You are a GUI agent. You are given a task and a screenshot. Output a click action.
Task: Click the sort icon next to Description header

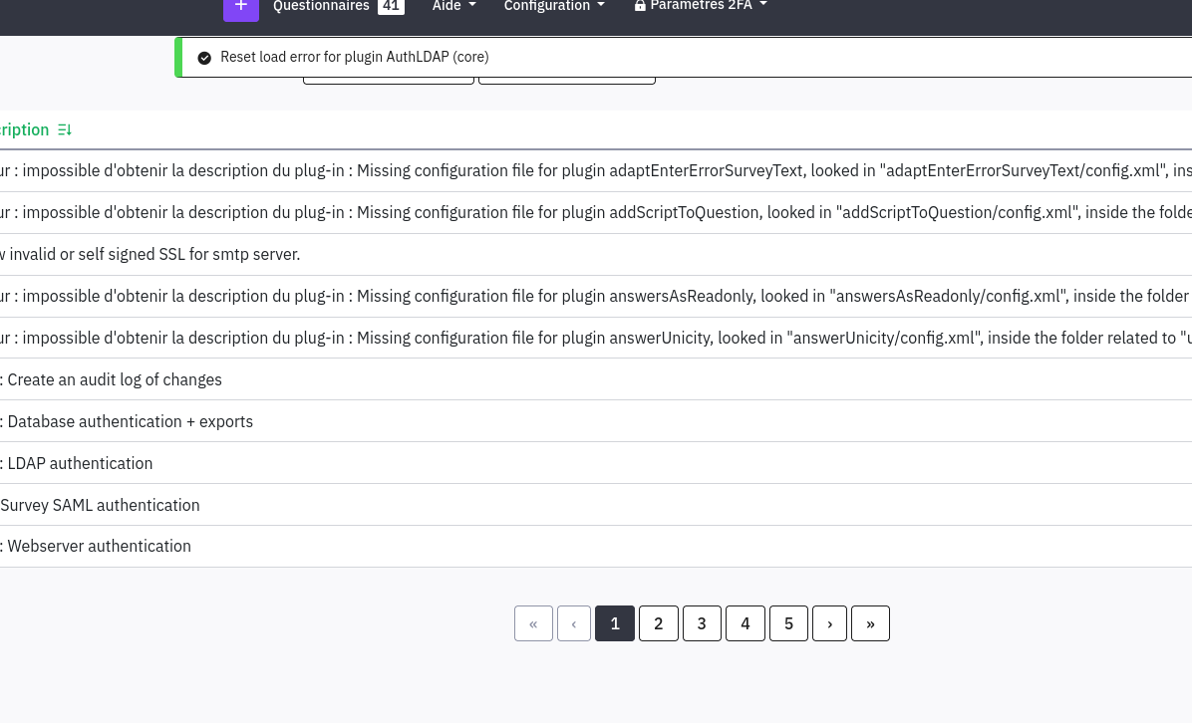pos(65,130)
